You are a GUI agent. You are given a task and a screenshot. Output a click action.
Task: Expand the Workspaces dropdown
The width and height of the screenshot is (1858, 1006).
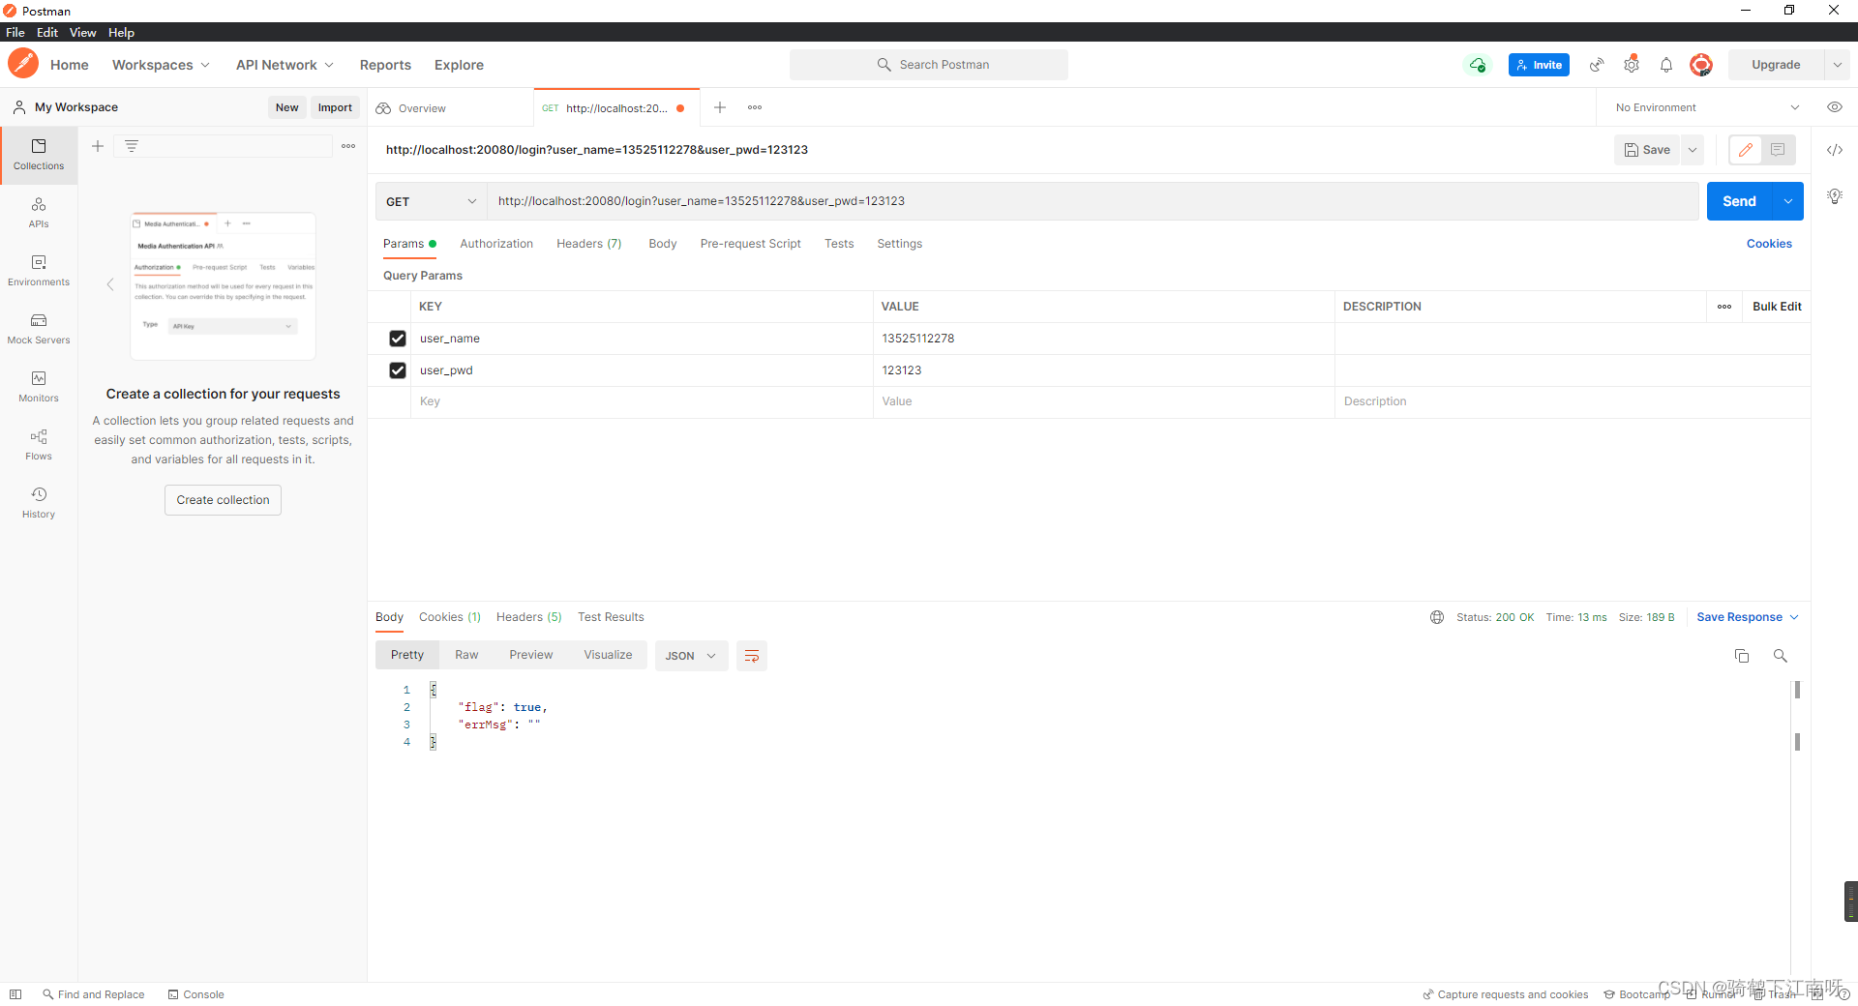(x=161, y=65)
